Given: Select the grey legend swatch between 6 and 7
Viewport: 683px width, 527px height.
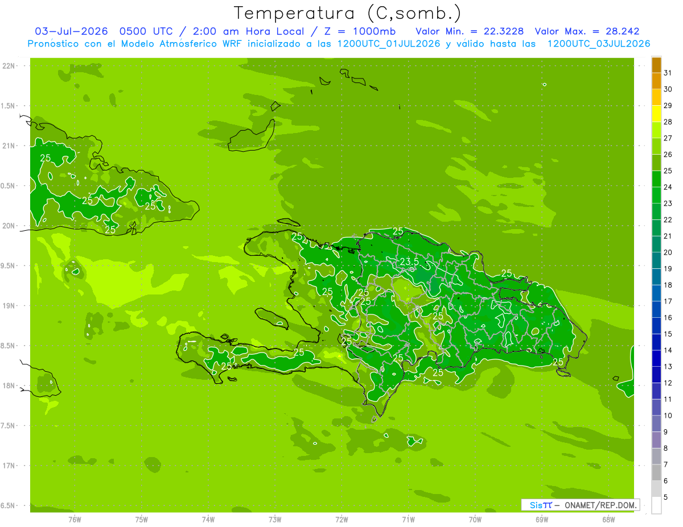Looking at the screenshot, I should click(x=656, y=472).
